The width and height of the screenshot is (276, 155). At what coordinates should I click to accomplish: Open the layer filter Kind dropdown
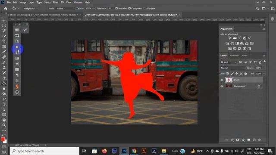tap(229, 62)
